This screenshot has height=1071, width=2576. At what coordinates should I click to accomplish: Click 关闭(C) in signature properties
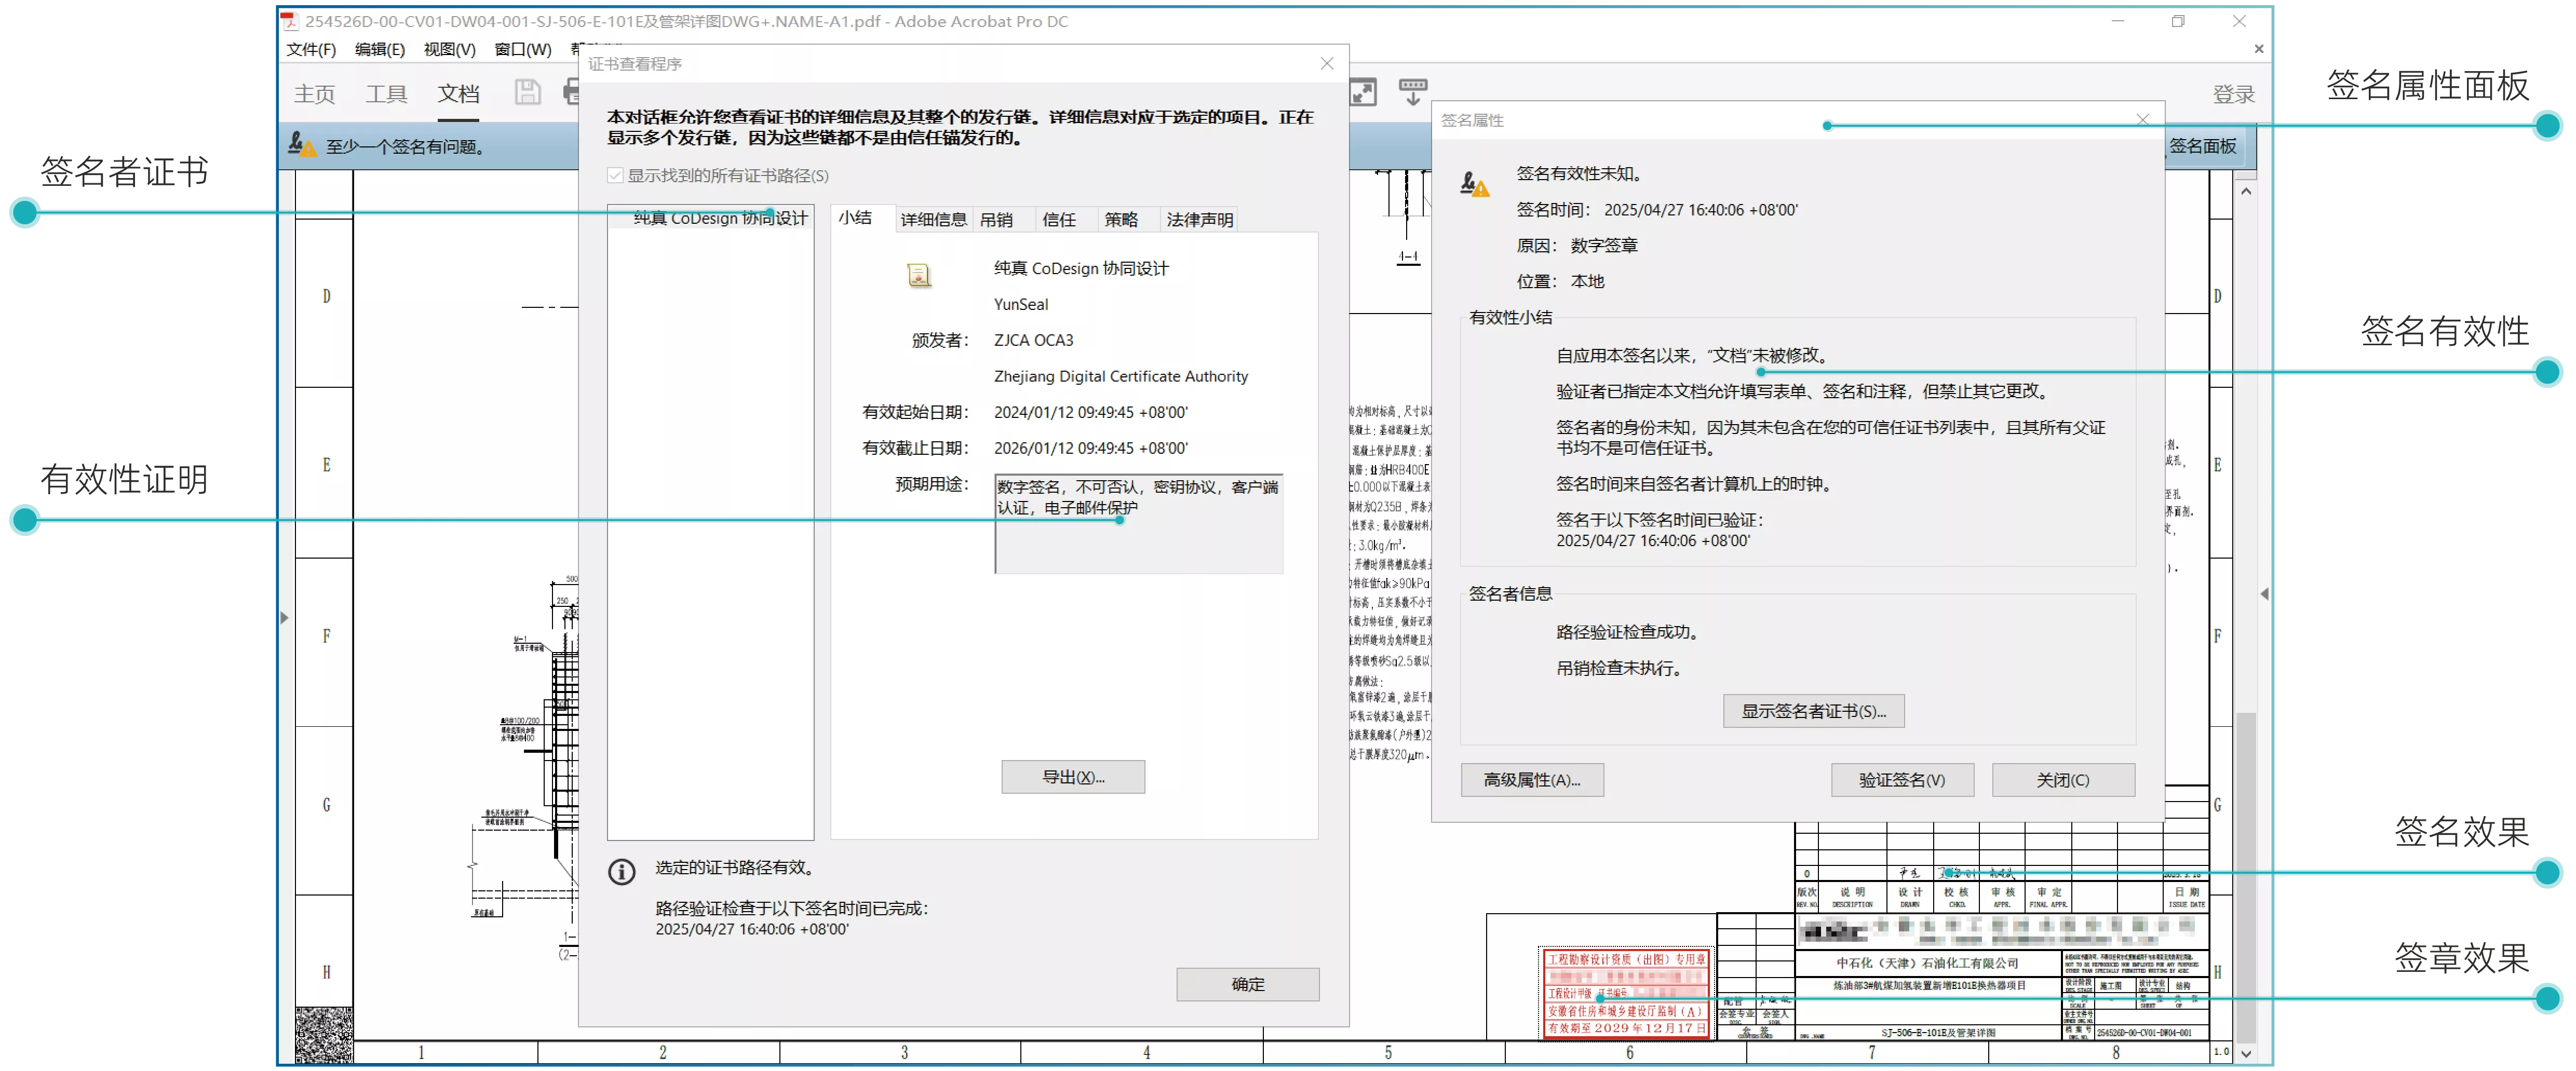[x=2063, y=780]
